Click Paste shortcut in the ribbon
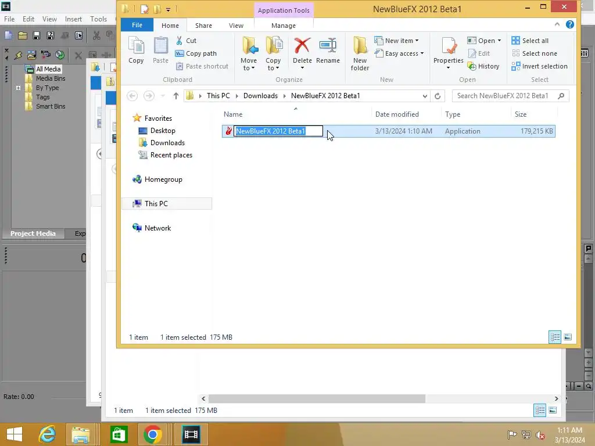 tap(202, 66)
